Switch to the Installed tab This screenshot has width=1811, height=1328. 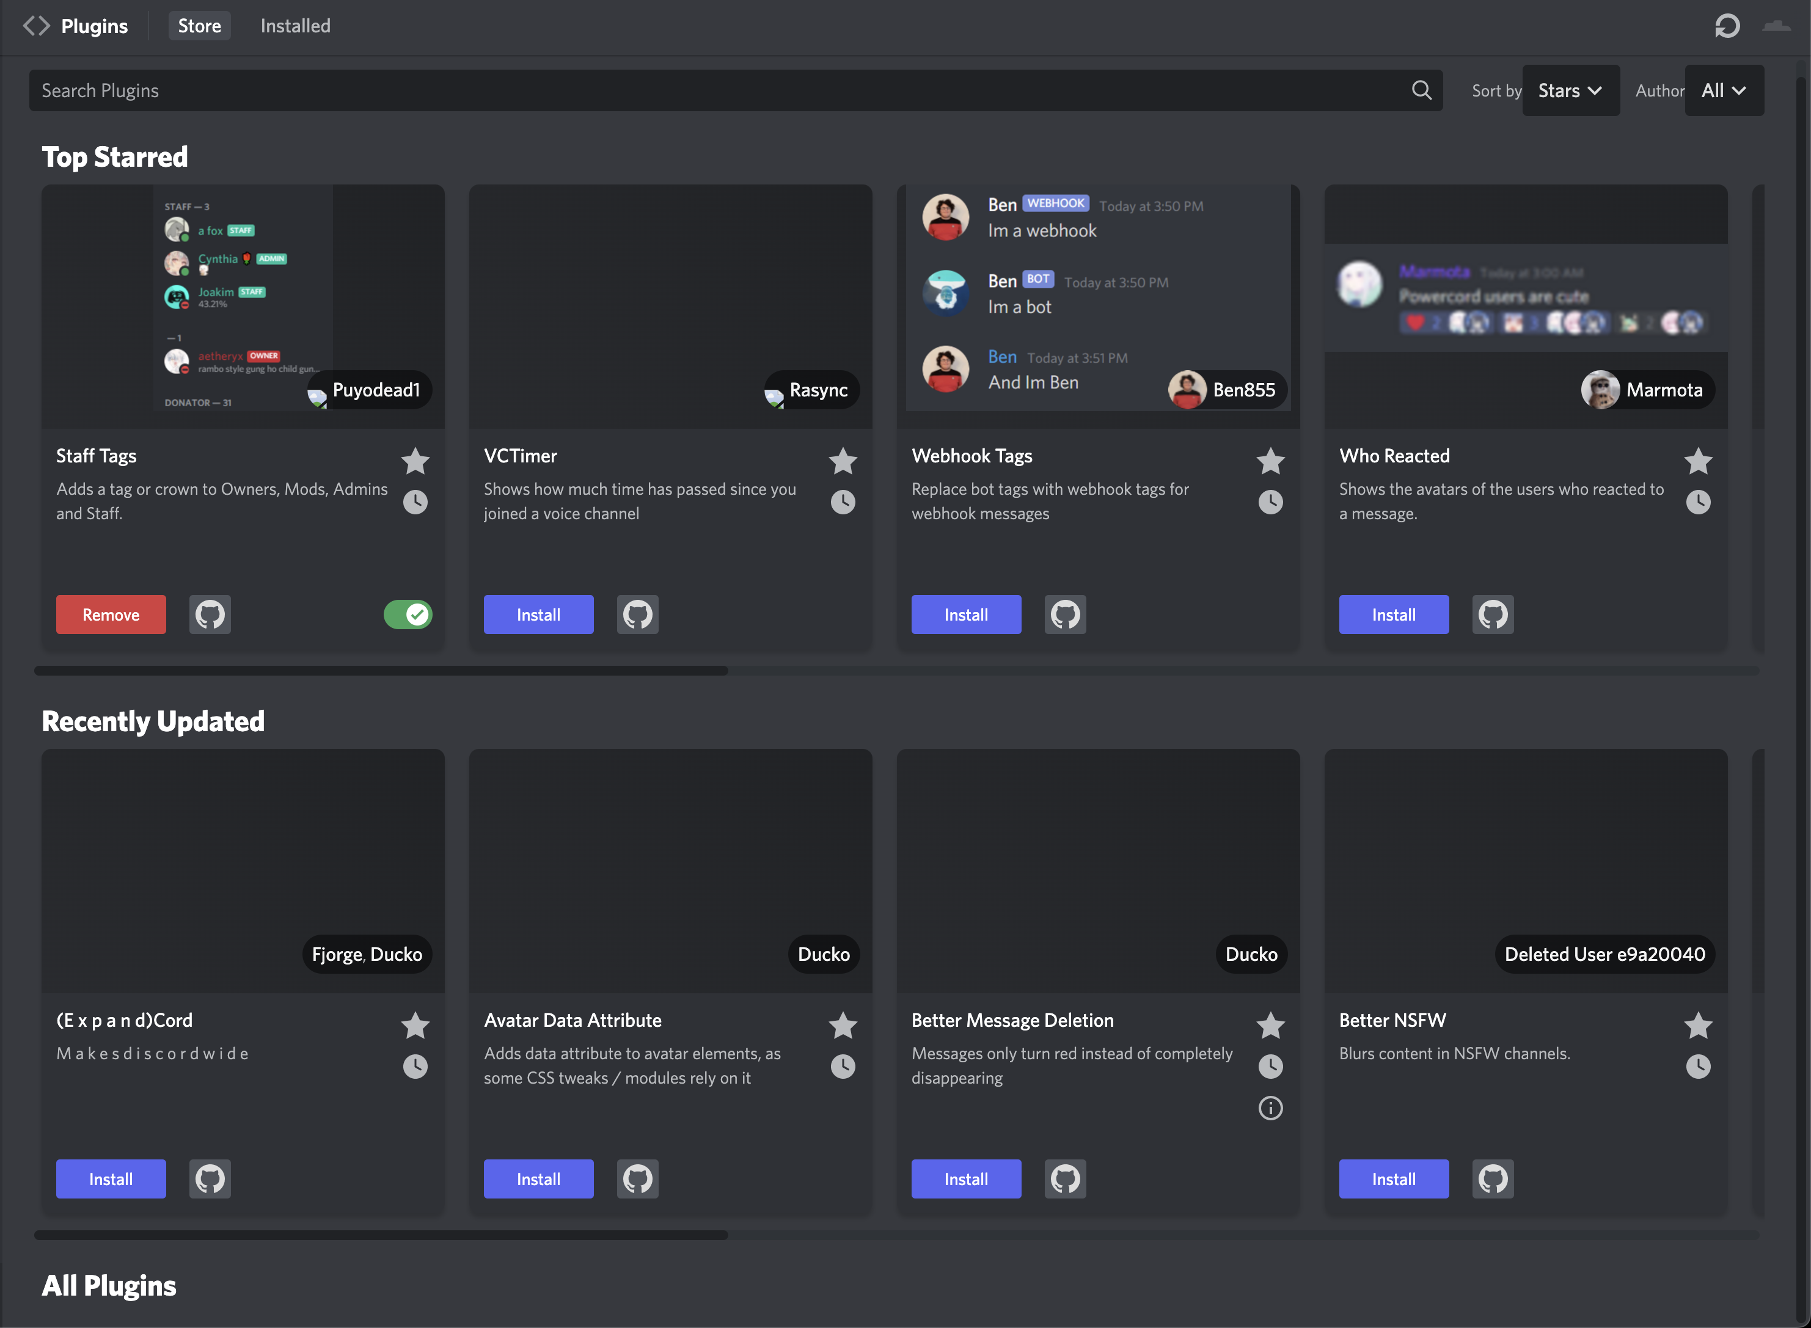point(295,25)
